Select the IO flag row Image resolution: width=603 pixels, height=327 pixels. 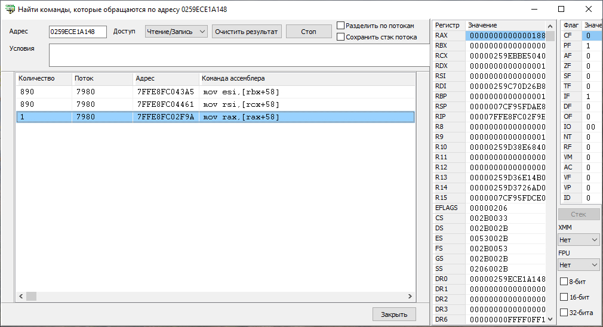(x=581, y=127)
